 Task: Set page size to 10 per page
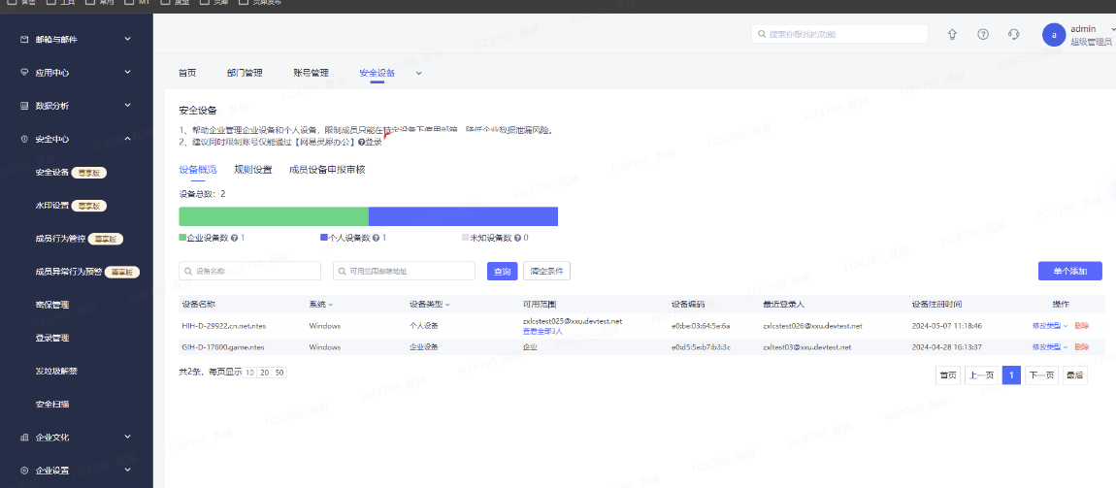tap(250, 373)
